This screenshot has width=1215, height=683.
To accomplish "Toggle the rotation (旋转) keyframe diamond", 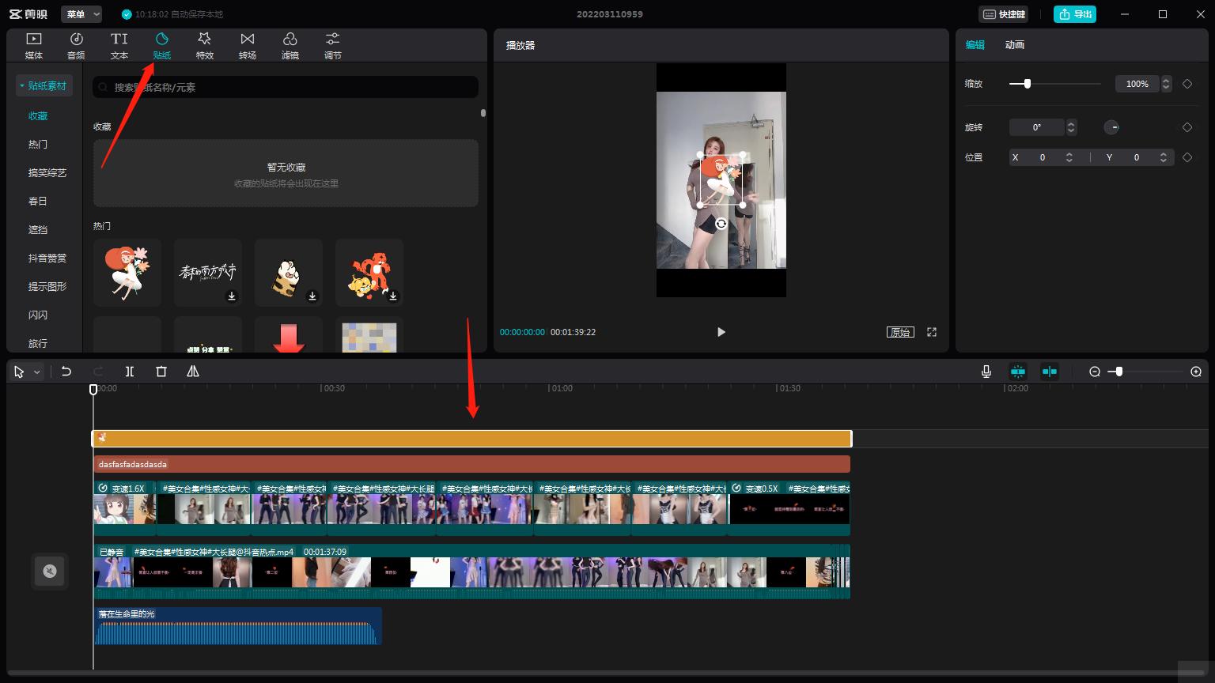I will point(1187,127).
